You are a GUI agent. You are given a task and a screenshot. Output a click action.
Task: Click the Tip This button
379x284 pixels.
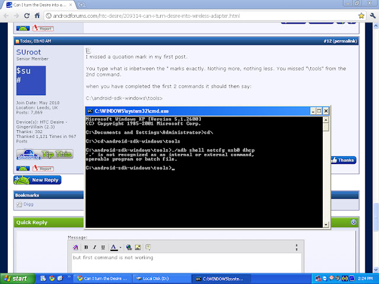point(45,154)
